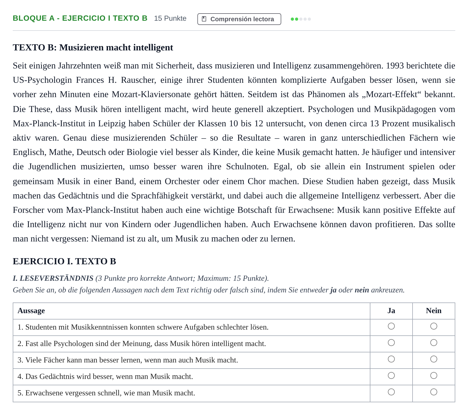Tick Nein for statement 4 about Gedächtnis
468x415 pixels.
pyautogui.click(x=434, y=375)
